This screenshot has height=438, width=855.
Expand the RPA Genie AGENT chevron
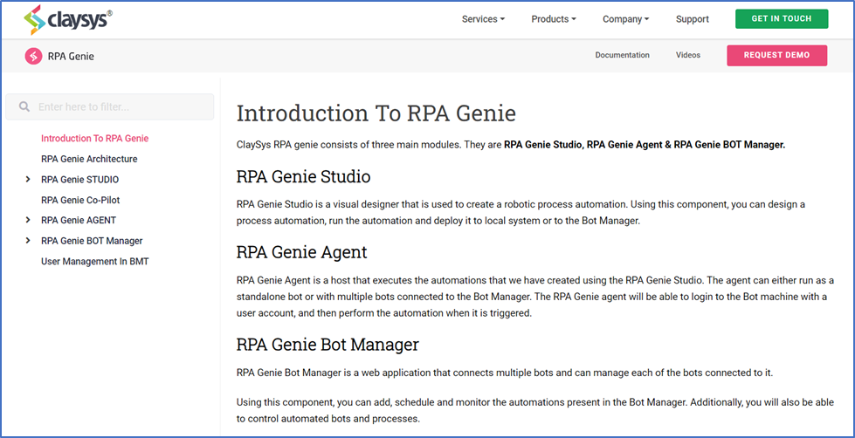click(x=29, y=221)
